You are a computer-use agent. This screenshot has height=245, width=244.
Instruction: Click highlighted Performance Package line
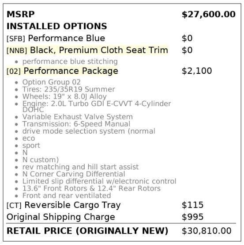62,71
